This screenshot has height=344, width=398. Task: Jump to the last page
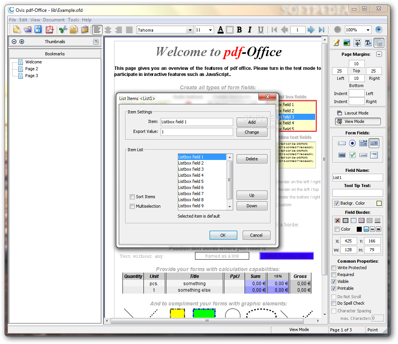pyautogui.click(x=321, y=30)
